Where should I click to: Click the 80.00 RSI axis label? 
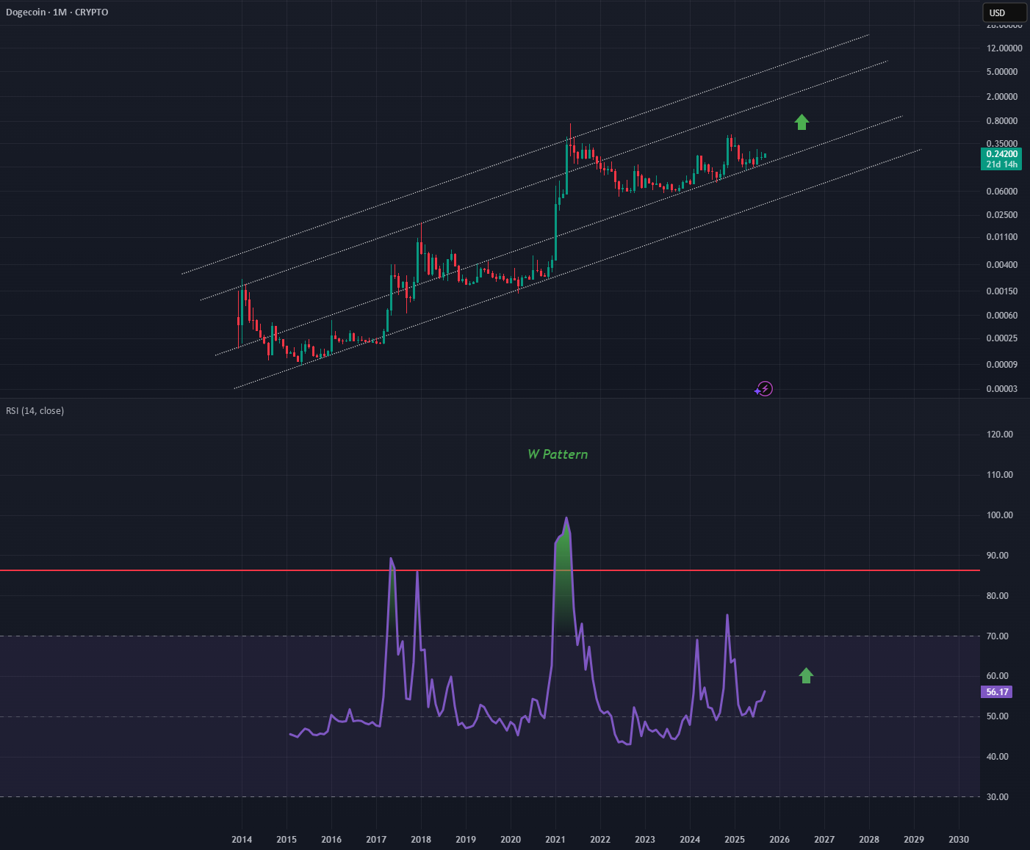pos(998,596)
